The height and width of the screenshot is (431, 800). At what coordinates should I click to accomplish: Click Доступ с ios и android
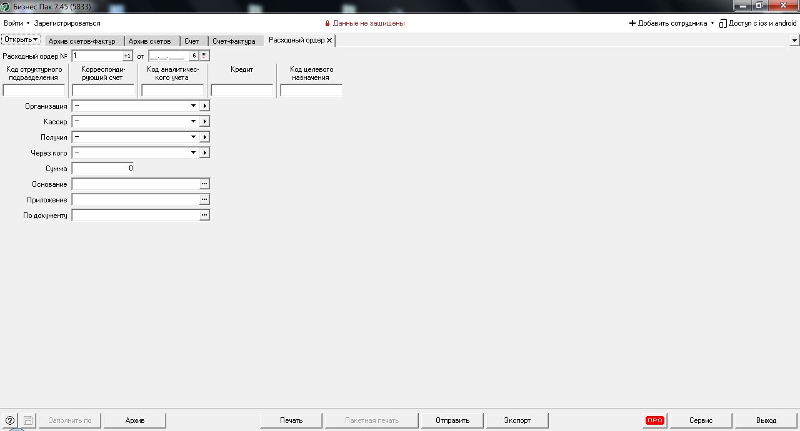click(762, 23)
